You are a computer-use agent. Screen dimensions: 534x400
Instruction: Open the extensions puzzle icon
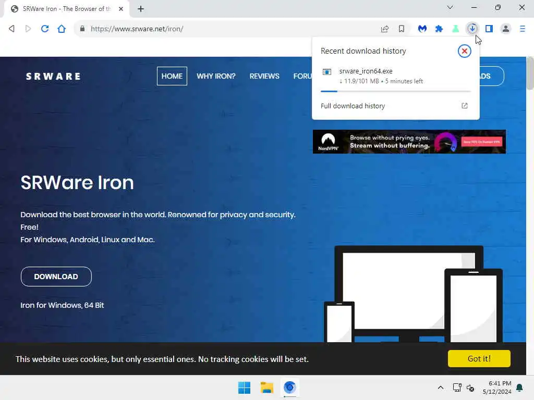(x=439, y=29)
